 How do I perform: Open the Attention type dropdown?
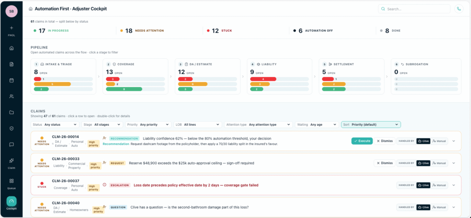pos(258,124)
